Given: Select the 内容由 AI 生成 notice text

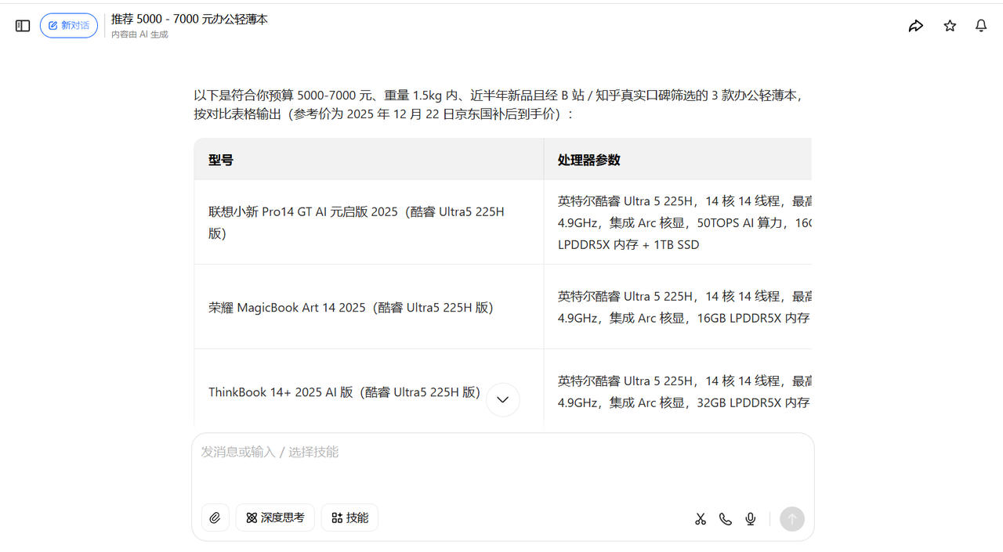Looking at the screenshot, I should (x=139, y=34).
